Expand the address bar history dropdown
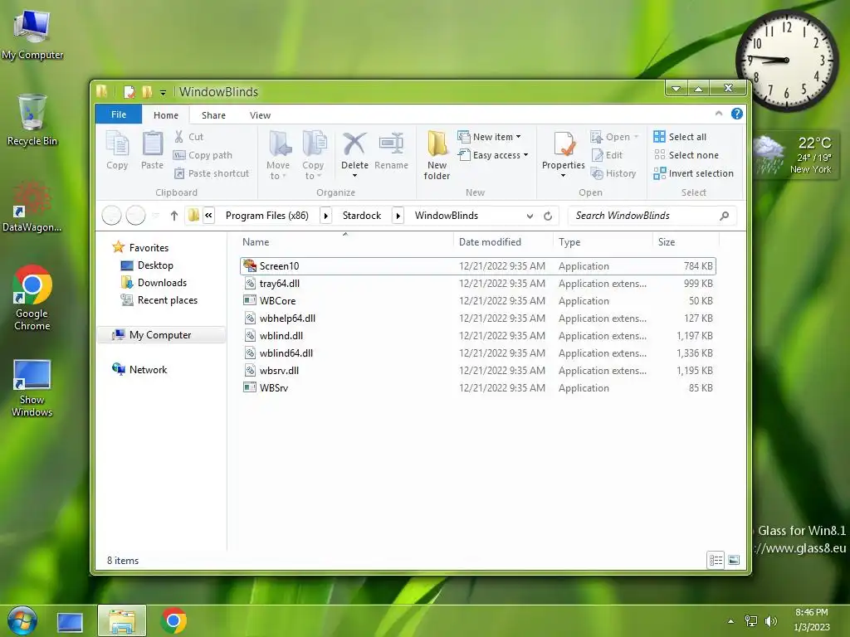 pyautogui.click(x=530, y=216)
